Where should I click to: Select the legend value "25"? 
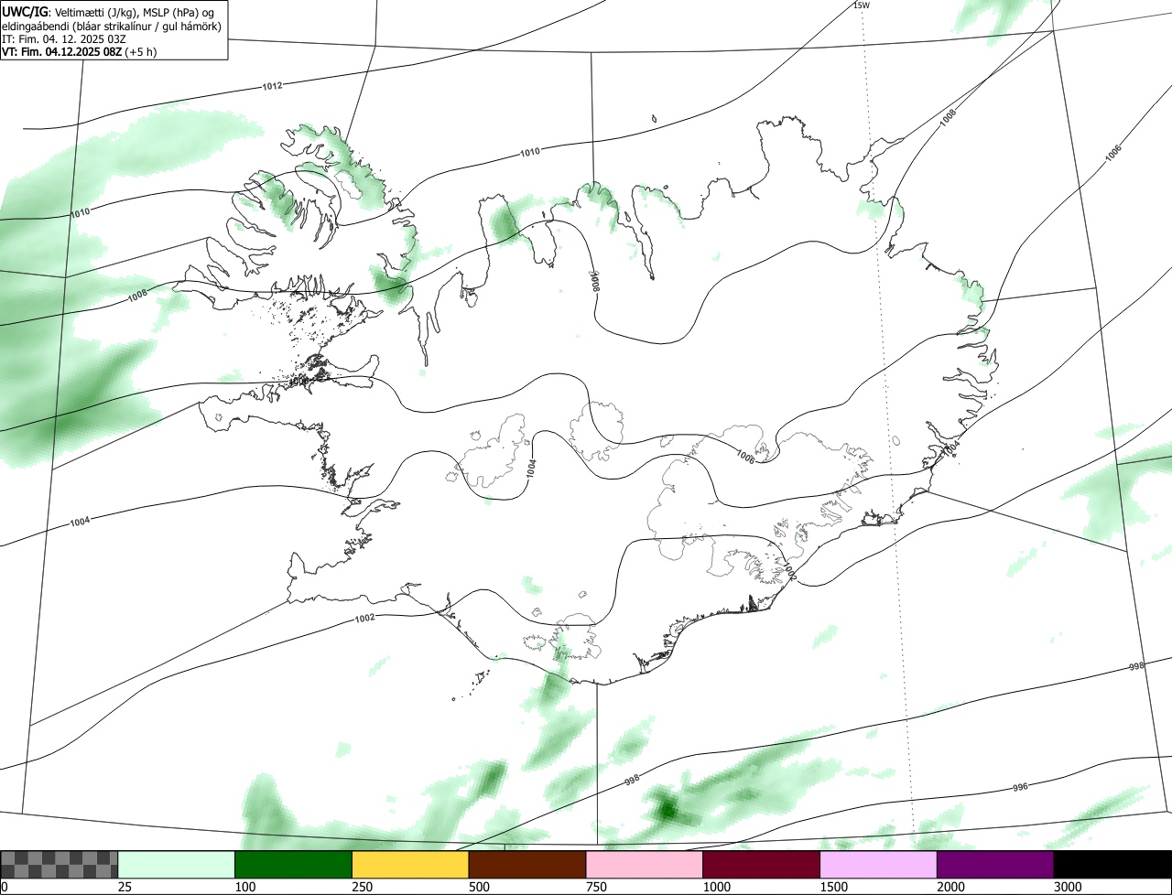(125, 887)
